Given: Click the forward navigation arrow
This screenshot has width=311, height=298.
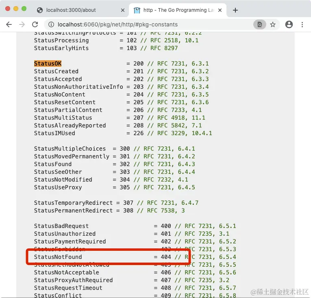Looking at the screenshot, I should tap(22, 24).
